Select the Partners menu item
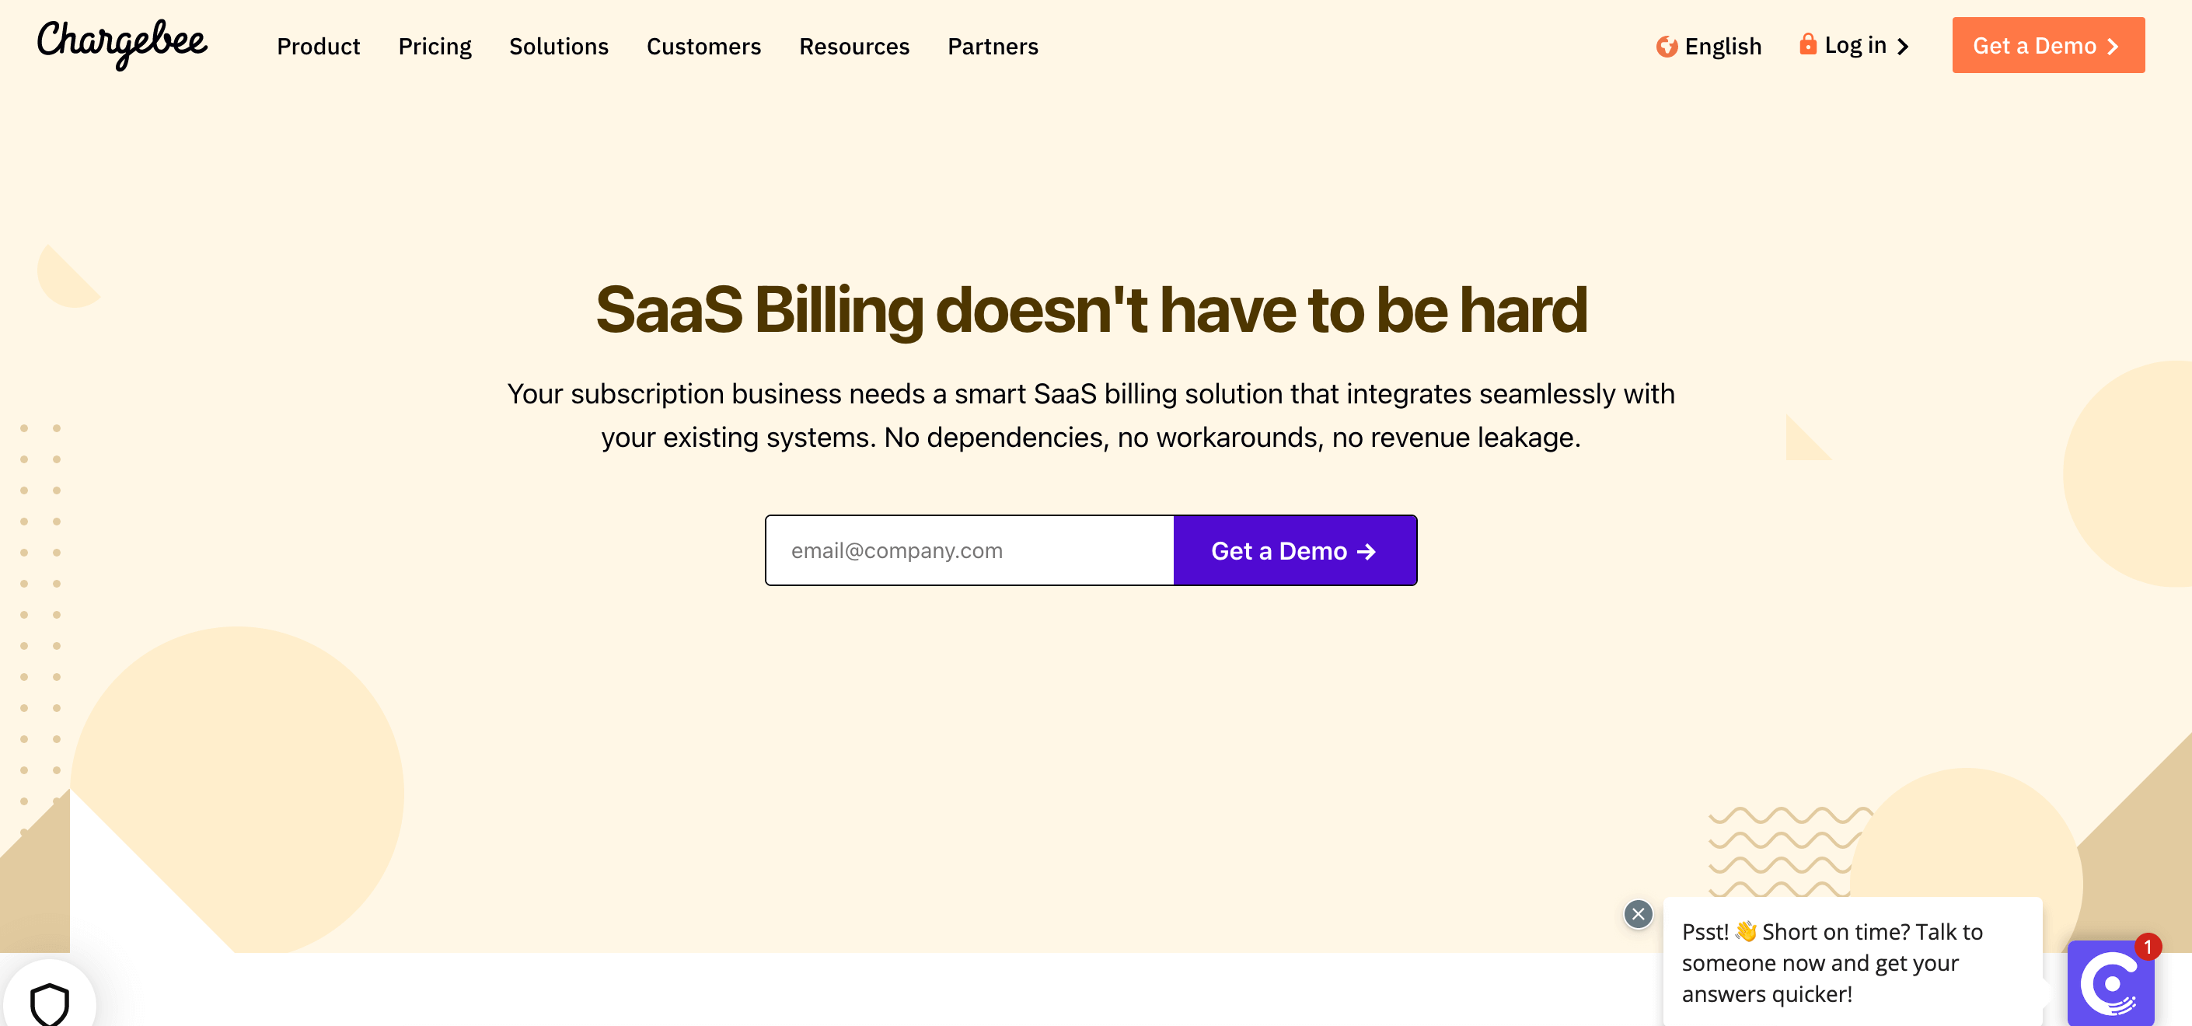This screenshot has width=2192, height=1026. pyautogui.click(x=994, y=46)
